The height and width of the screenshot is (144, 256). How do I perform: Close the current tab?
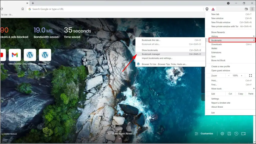(27, 3)
